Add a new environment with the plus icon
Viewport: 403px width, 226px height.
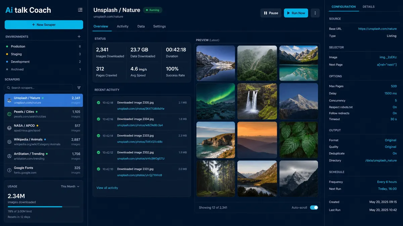[79, 36]
